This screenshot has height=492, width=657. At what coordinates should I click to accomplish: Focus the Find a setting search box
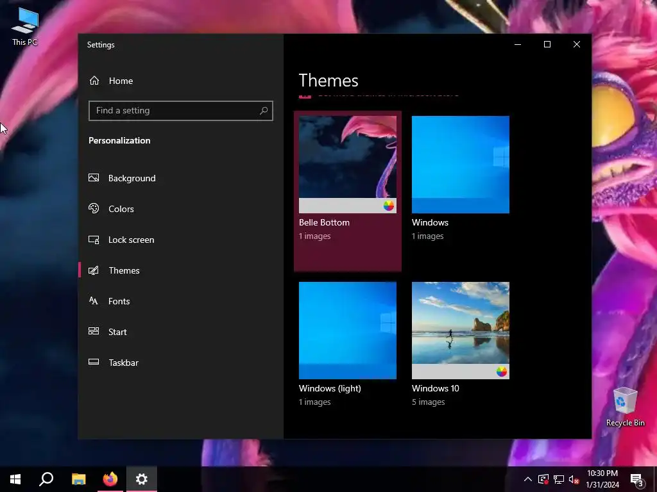pos(180,110)
